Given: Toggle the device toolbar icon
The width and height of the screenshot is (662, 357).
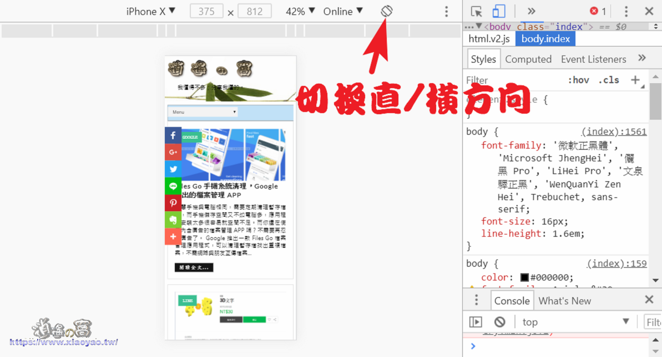Looking at the screenshot, I should 499,12.
